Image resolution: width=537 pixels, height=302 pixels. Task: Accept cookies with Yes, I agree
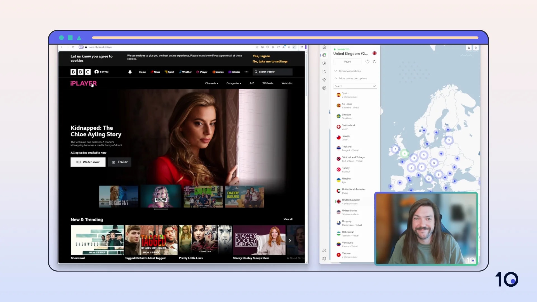coord(261,56)
